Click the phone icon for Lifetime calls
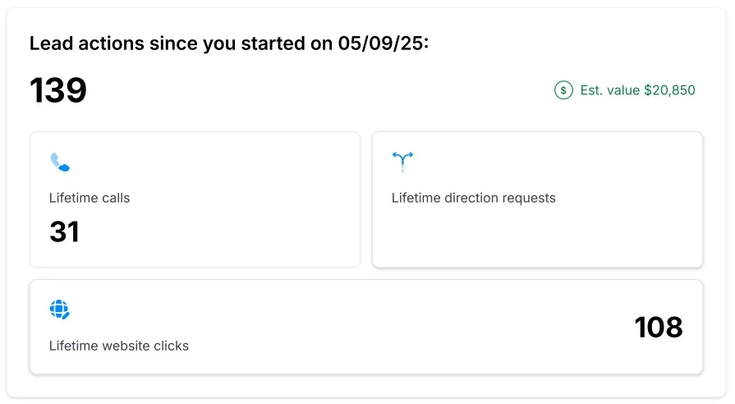The image size is (735, 404). (x=60, y=162)
